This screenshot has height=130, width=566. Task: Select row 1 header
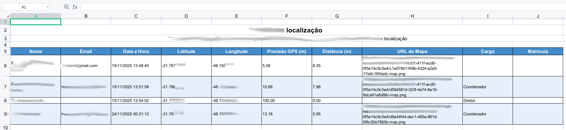[x=5, y=22]
